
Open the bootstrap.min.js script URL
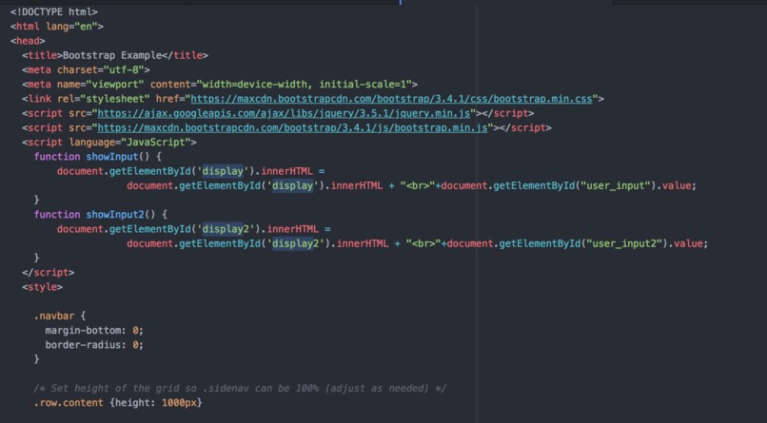pyautogui.click(x=292, y=128)
